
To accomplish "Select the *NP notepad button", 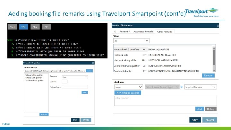I will [x=24, y=27].
